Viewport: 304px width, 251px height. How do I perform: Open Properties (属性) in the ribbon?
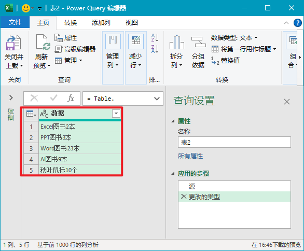click(65, 38)
